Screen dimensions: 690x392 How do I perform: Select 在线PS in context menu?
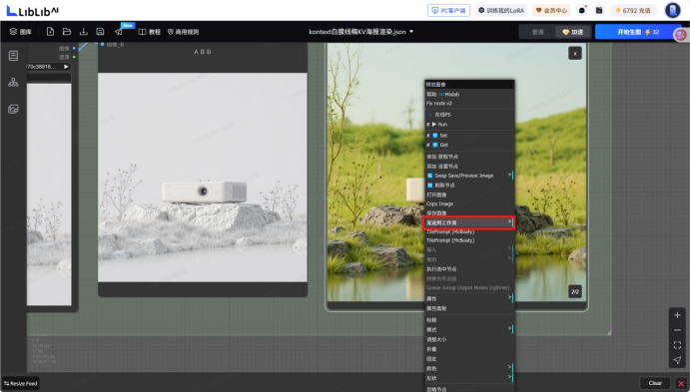coord(469,115)
